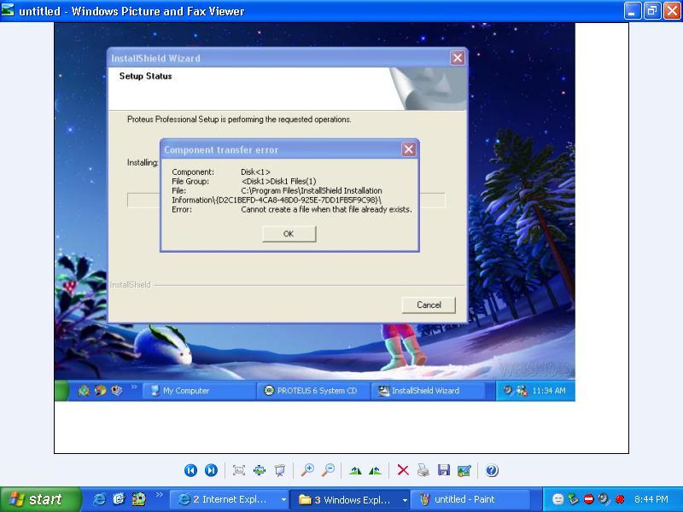The image size is (683, 512).
Task: Click the pictured My Computer taskbar button
Action: (198, 391)
